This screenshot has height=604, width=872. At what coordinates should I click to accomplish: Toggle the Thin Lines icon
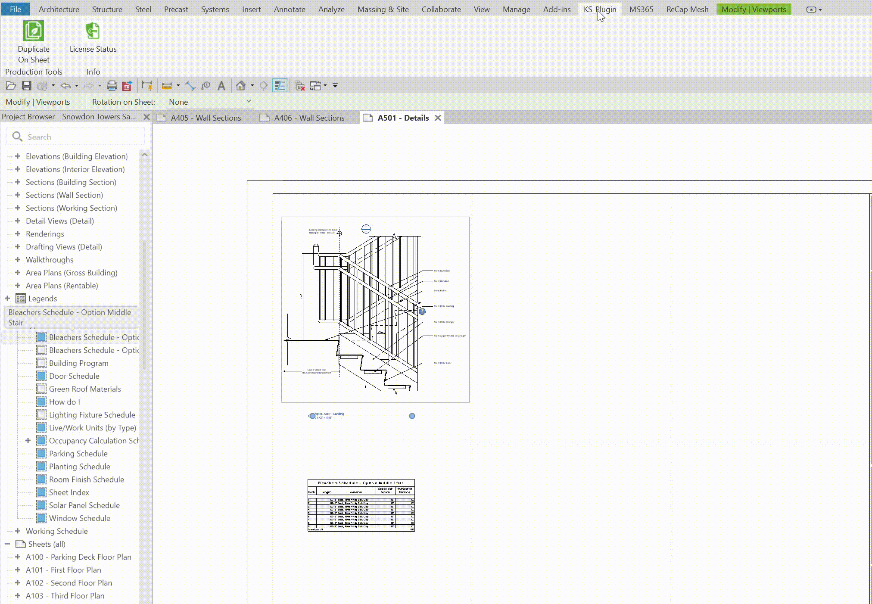[x=280, y=86]
